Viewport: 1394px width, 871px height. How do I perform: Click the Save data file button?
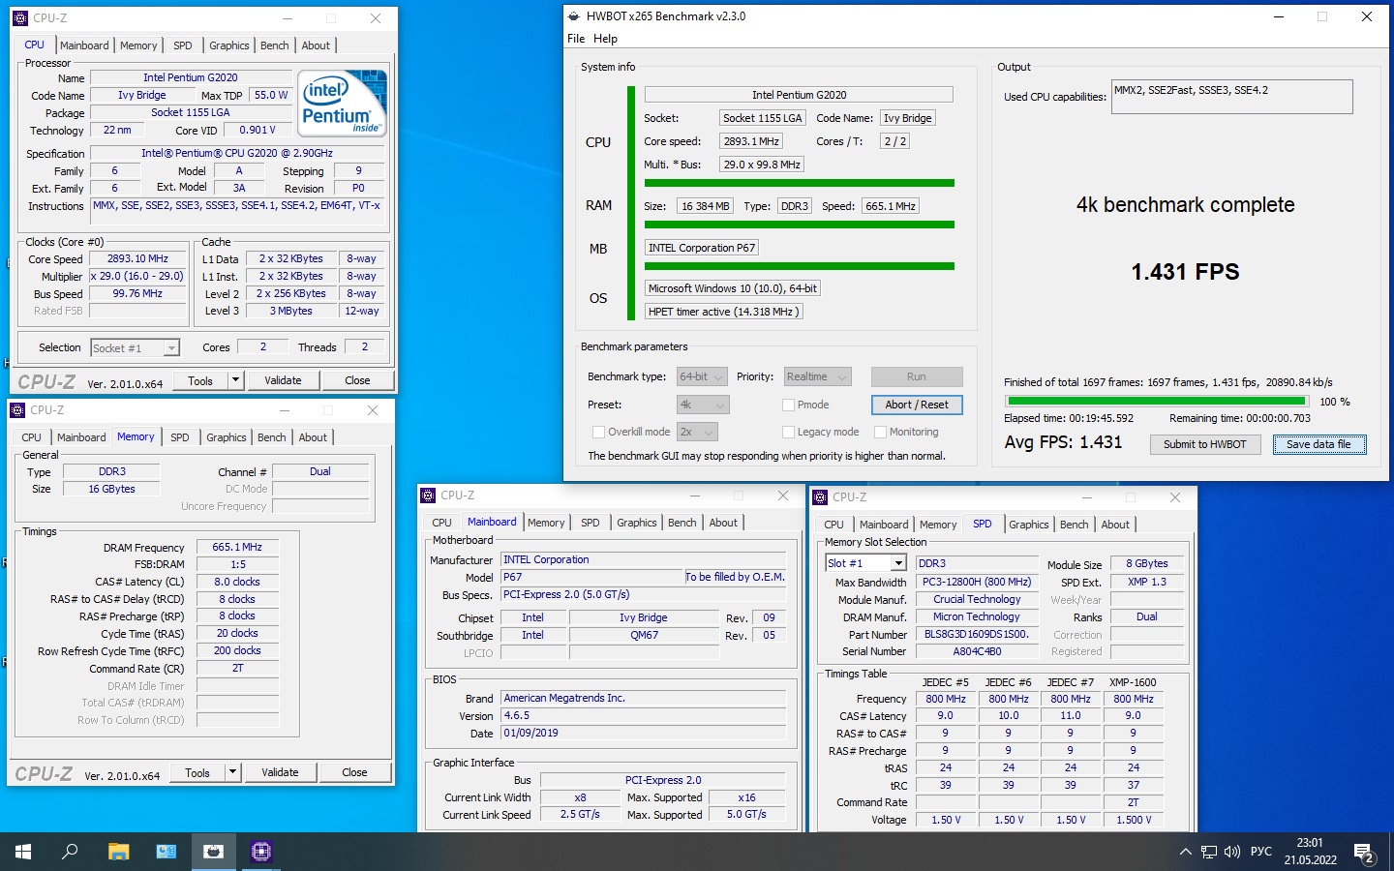click(x=1319, y=444)
